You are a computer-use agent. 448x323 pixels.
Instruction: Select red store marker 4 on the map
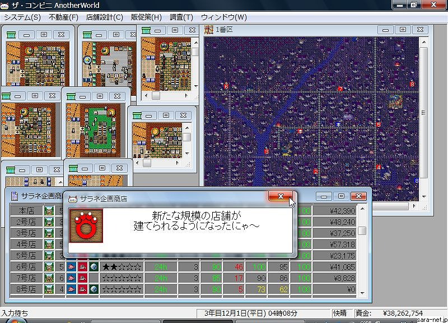click(x=379, y=168)
